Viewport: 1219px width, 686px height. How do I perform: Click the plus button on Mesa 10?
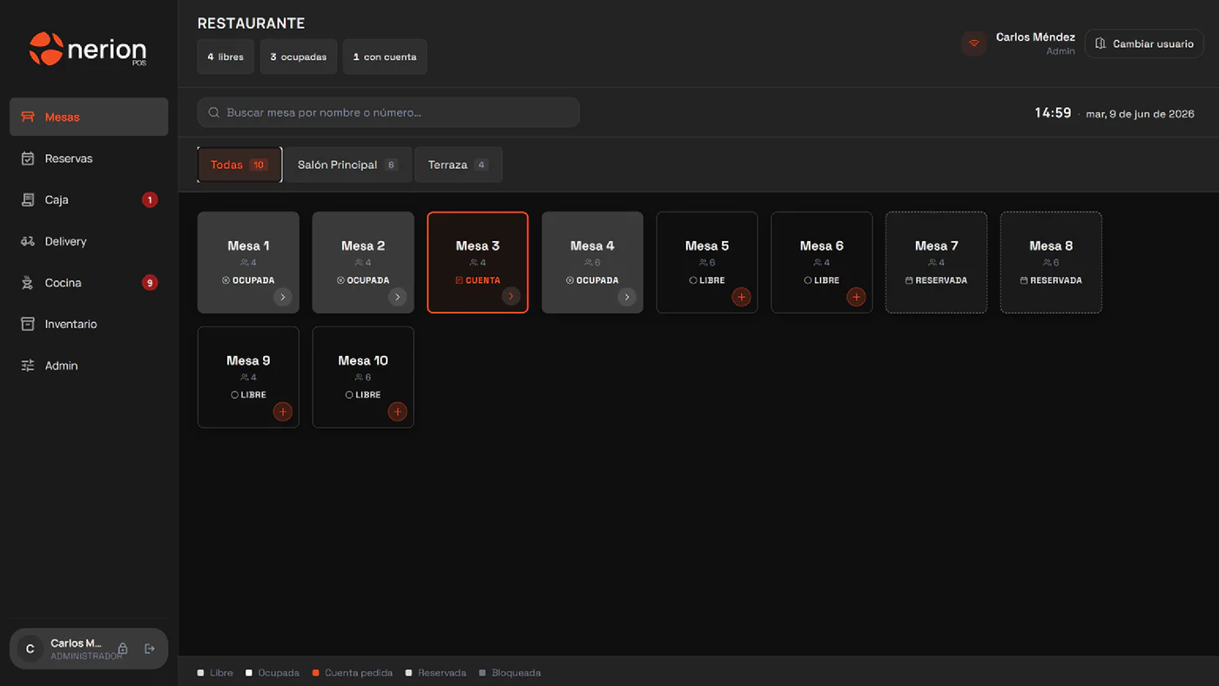[x=397, y=412]
